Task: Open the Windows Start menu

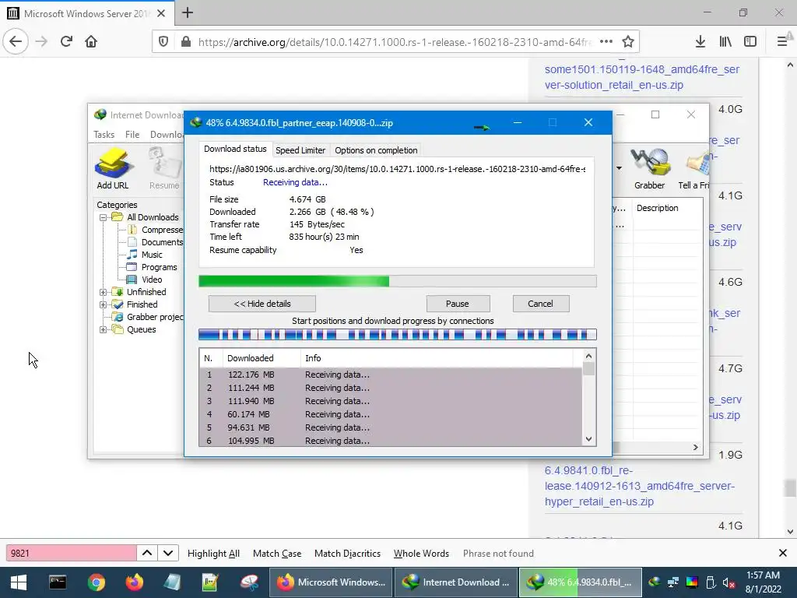Action: click(19, 582)
